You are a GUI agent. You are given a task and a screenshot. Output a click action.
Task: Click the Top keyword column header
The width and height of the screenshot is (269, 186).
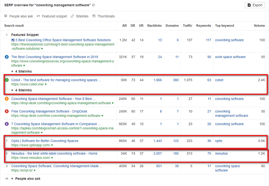coord(225,26)
